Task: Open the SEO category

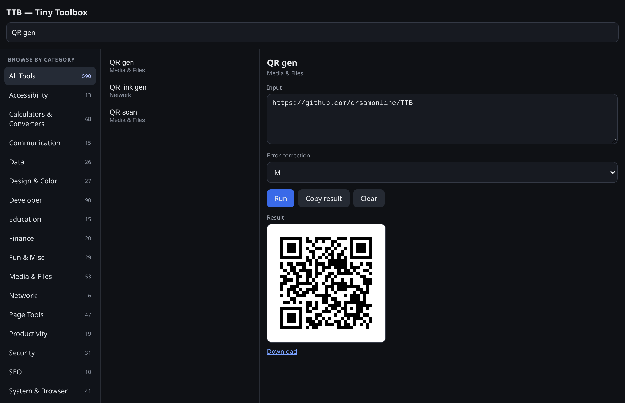Action: tap(50, 372)
